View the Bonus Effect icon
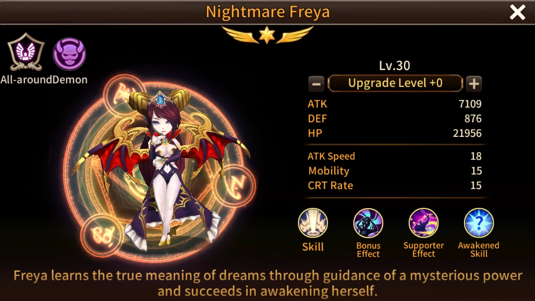Image resolution: width=535 pixels, height=301 pixels. tap(368, 223)
